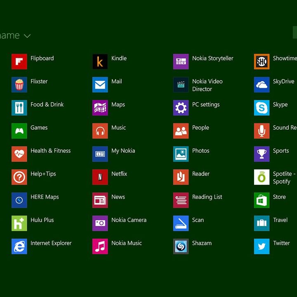Click the 'Nokia Music' label
Image resolution: width=297 pixels, height=297 pixels.
click(x=127, y=243)
